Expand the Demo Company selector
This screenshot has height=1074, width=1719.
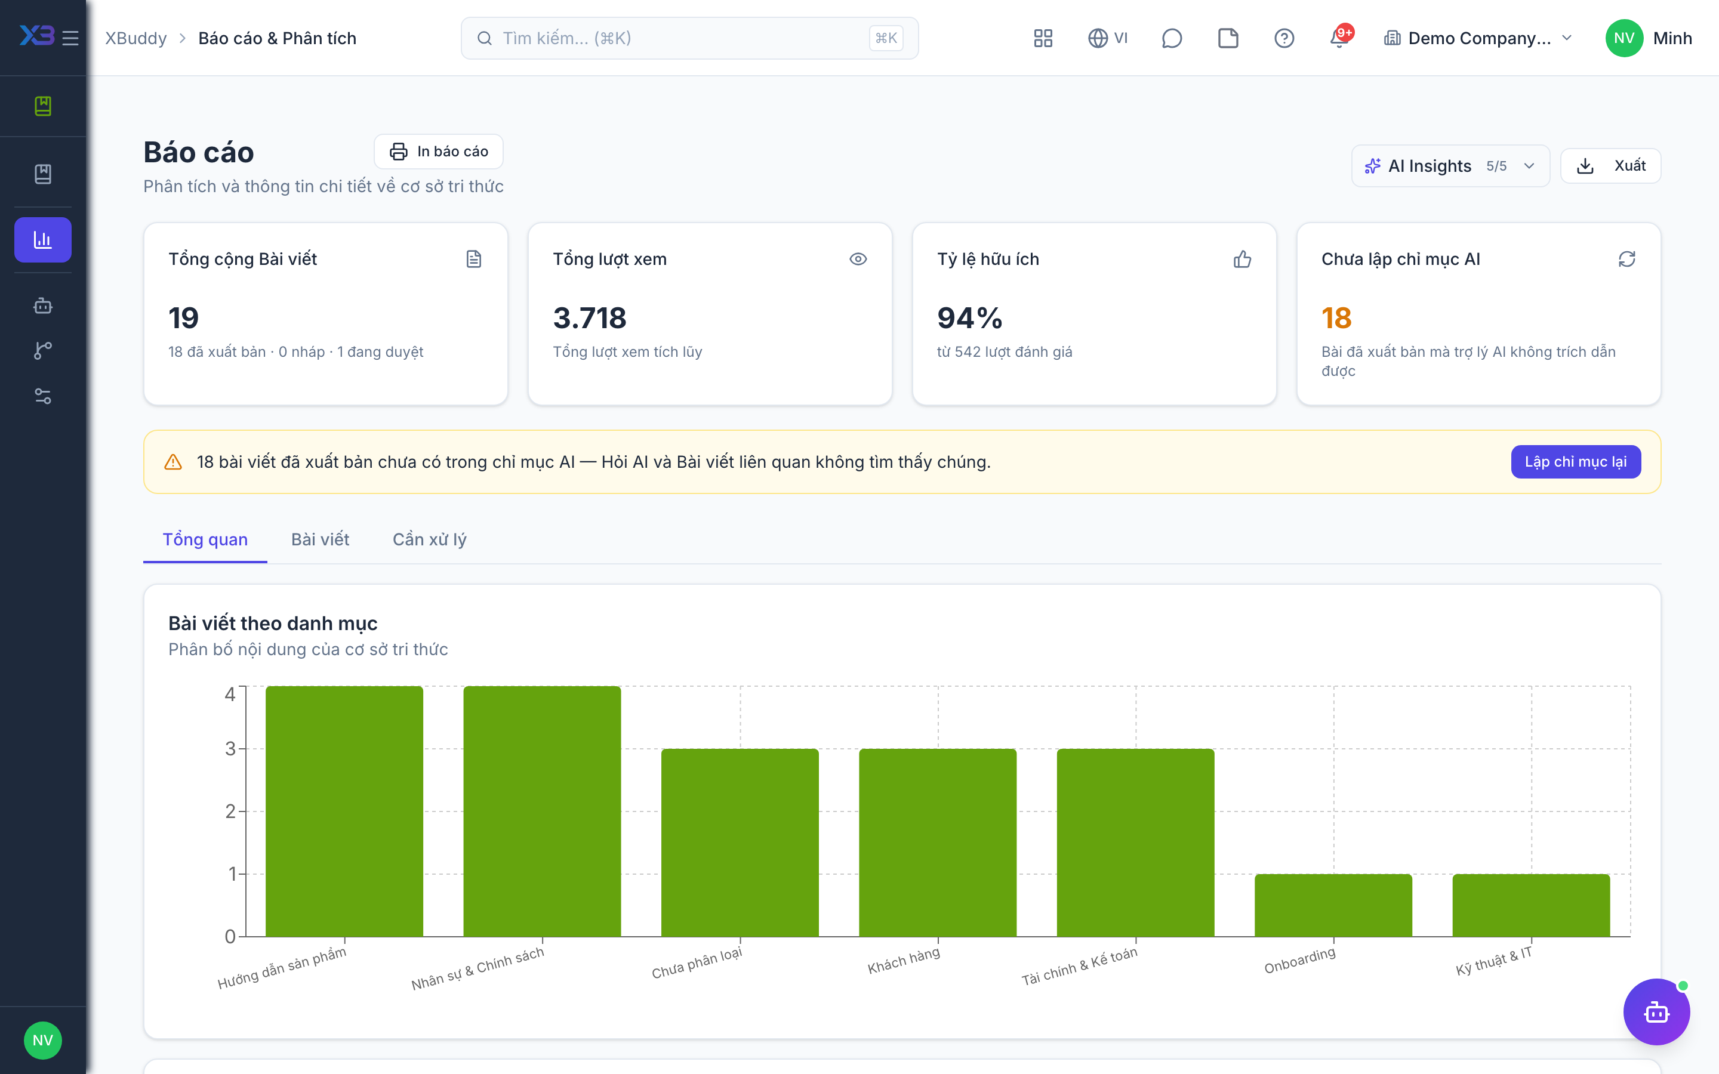coord(1477,38)
